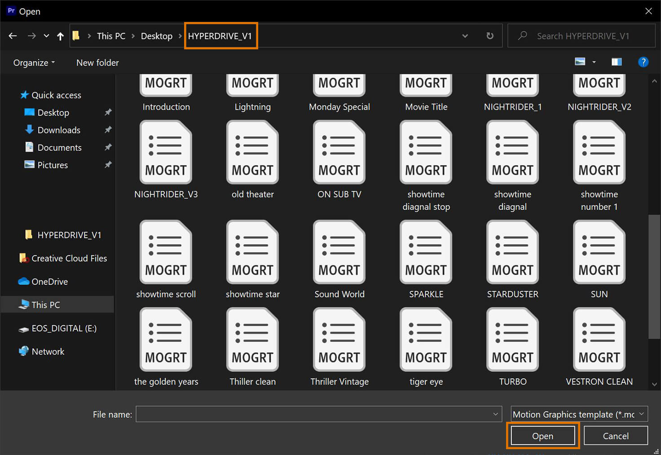Toggle the preview pane icon

click(617, 62)
